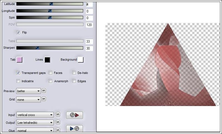
Task: Click the S button beside Input
Action: [x=58, y=114]
